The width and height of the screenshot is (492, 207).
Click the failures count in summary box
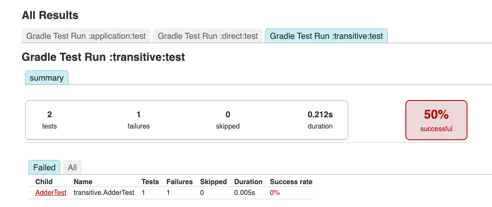click(139, 115)
